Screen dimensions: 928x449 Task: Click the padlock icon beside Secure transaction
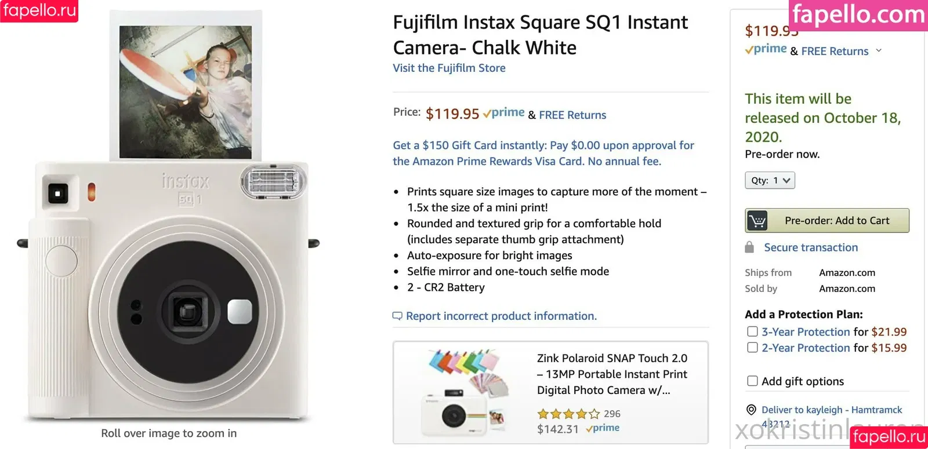click(749, 247)
